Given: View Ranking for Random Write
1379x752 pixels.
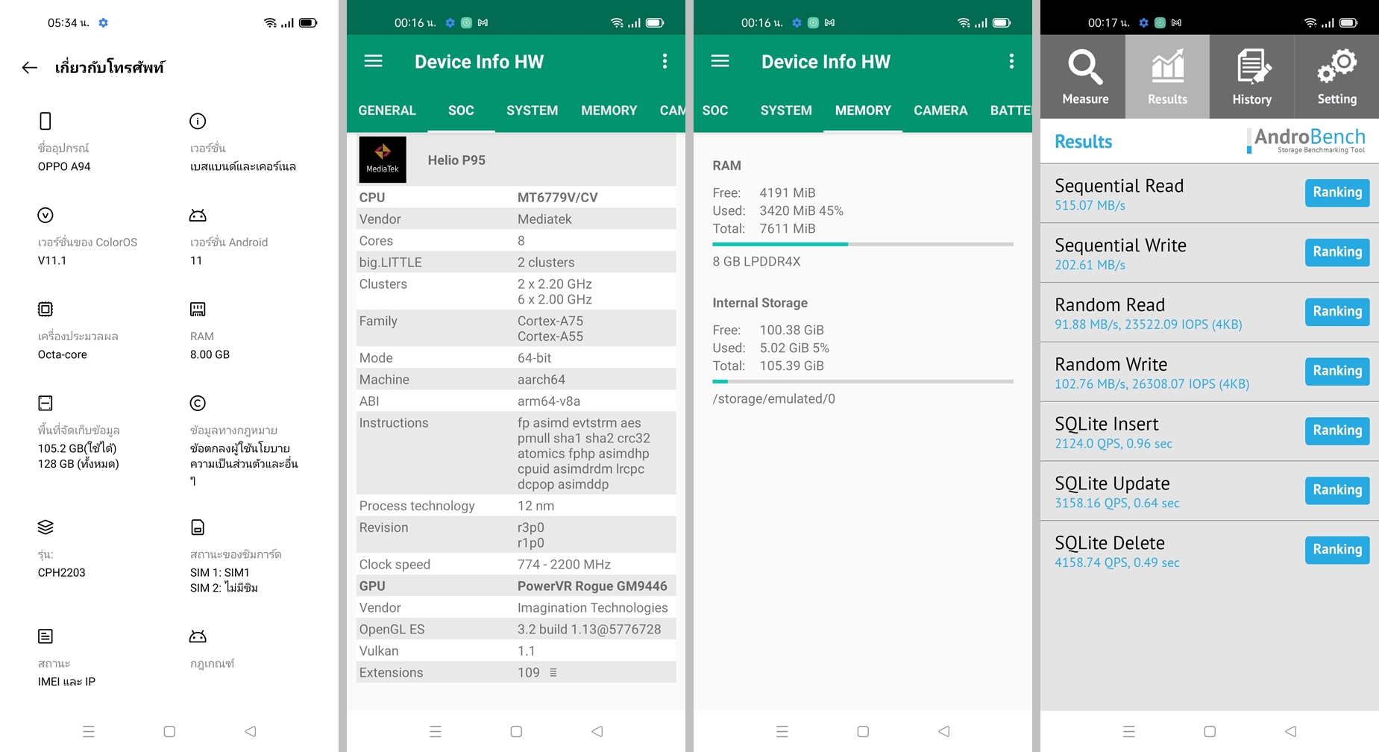Looking at the screenshot, I should tap(1336, 371).
